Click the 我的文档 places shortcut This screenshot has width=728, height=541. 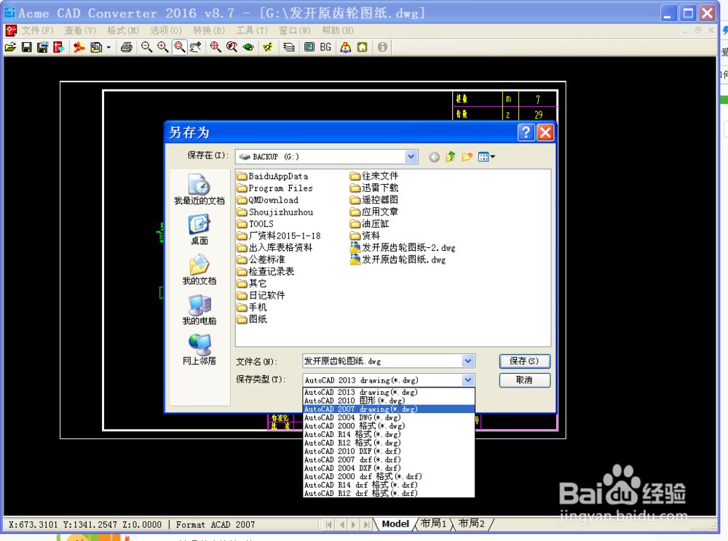click(x=199, y=269)
